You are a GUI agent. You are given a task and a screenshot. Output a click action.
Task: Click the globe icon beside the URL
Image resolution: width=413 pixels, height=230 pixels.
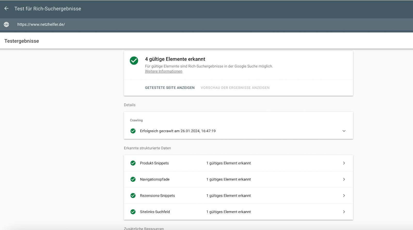[x=6, y=25]
